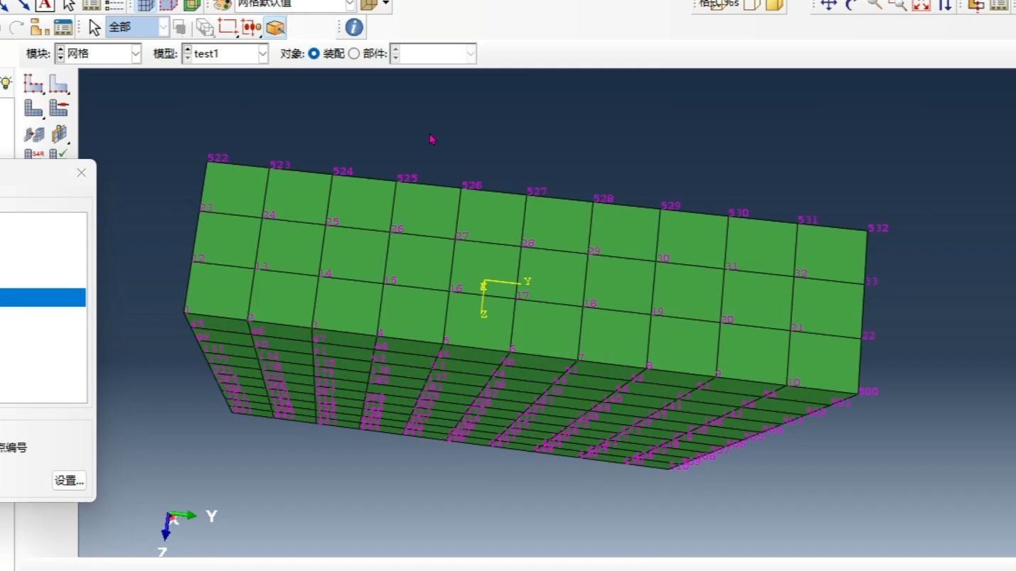Click node label 33 on right edge
The image size is (1016, 571).
pyautogui.click(x=872, y=281)
